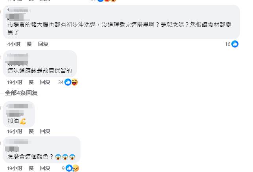Like the 加油 comment
Screen dimensions: 253x172
31,131
